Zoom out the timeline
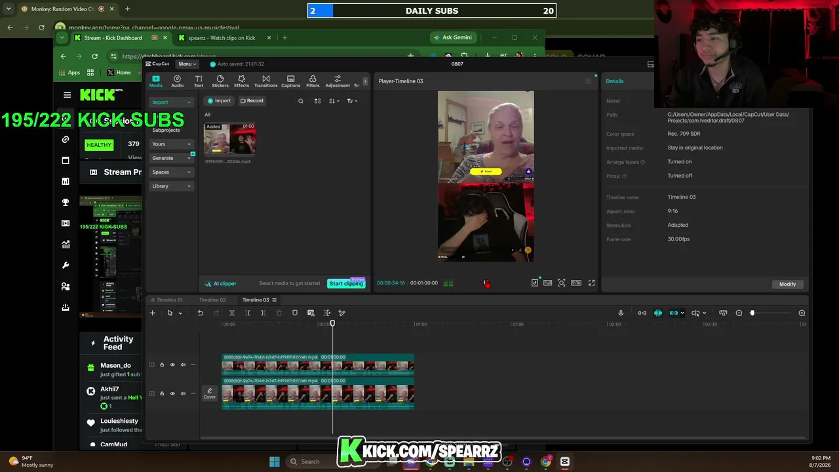839x472 pixels. click(739, 313)
